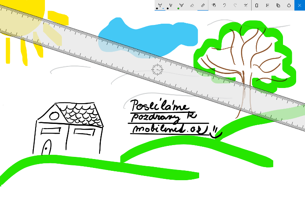Share the sketch
This screenshot has width=305, height=203.
(x=289, y=5)
